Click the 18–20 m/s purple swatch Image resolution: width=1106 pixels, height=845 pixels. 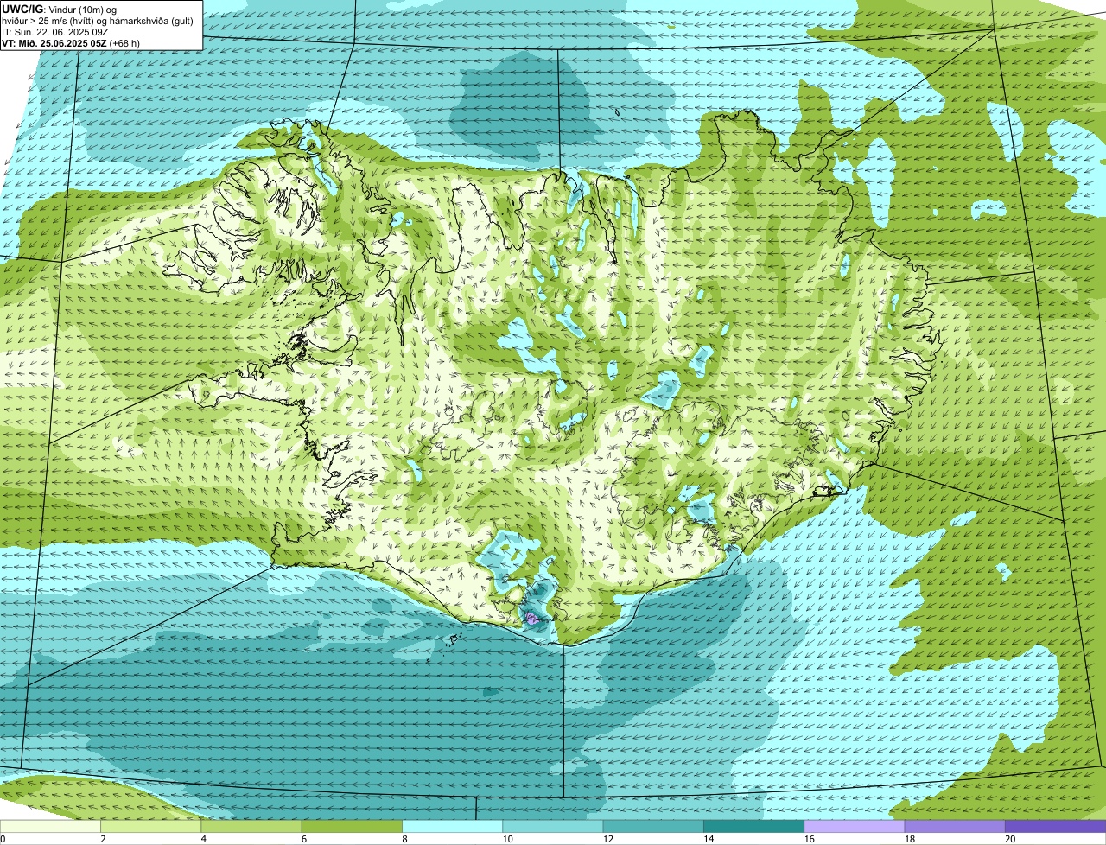[x=956, y=826]
